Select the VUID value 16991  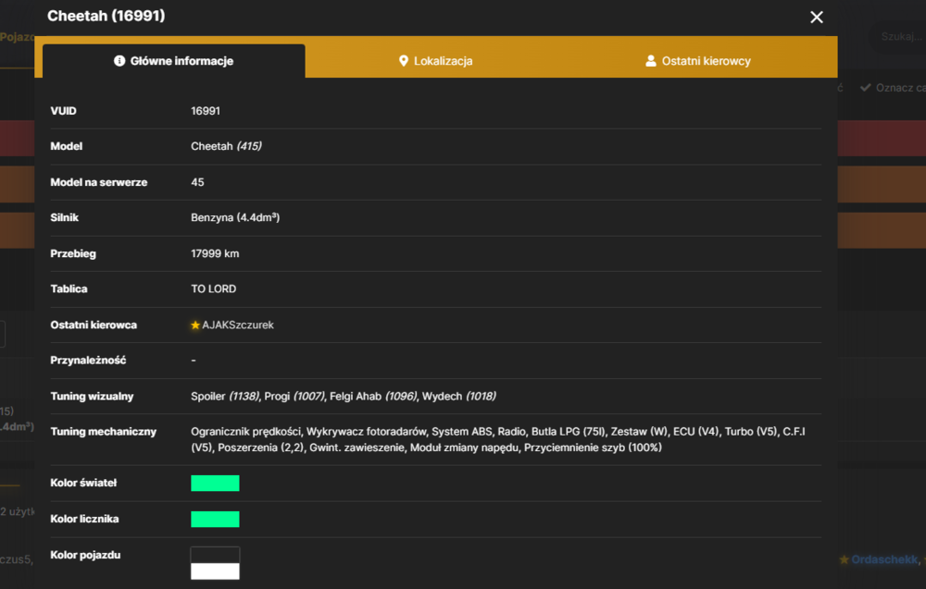(x=206, y=111)
